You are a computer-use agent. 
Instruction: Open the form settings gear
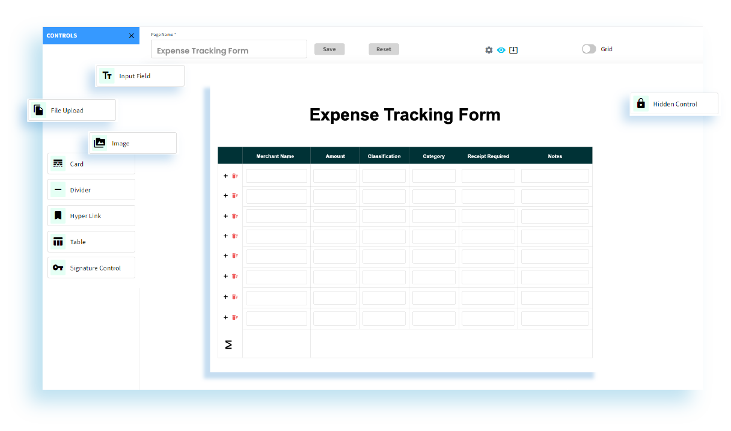click(489, 50)
